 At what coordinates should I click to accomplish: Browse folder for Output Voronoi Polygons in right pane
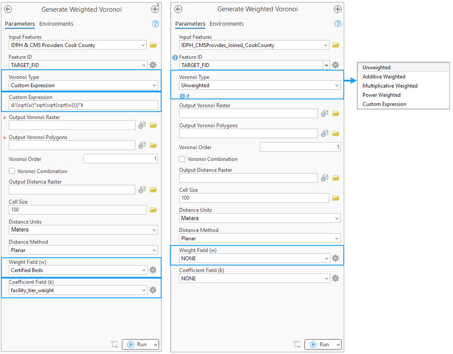pos(336,133)
